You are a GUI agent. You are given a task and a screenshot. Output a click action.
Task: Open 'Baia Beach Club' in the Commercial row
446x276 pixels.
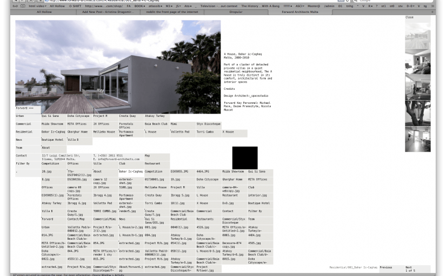click(157, 126)
